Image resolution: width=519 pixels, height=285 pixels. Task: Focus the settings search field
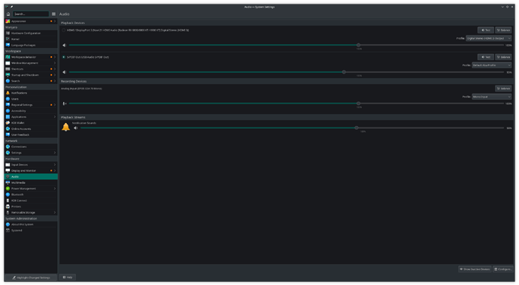click(31, 13)
